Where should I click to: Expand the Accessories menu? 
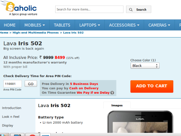coord(124,25)
